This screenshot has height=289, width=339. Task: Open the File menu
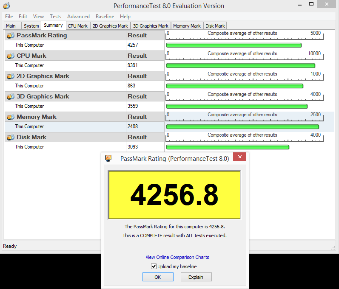[x=9, y=17]
